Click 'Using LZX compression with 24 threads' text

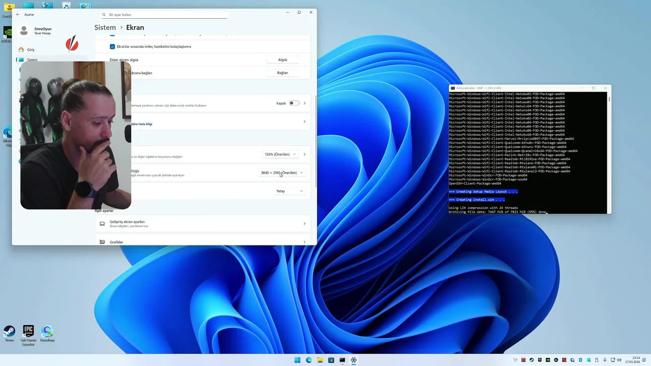[483, 208]
